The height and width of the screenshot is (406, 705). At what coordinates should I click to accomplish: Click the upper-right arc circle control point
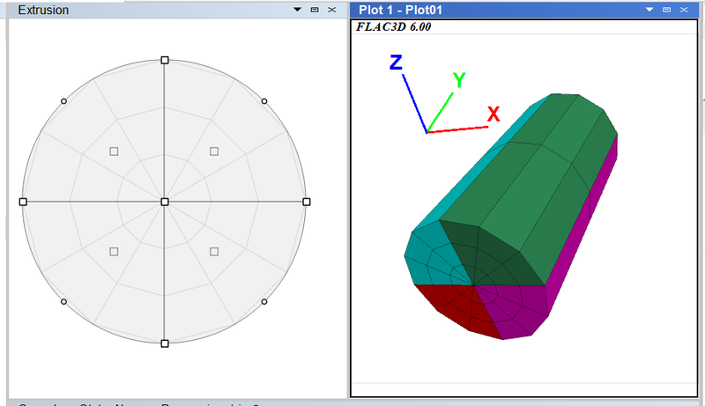click(265, 101)
